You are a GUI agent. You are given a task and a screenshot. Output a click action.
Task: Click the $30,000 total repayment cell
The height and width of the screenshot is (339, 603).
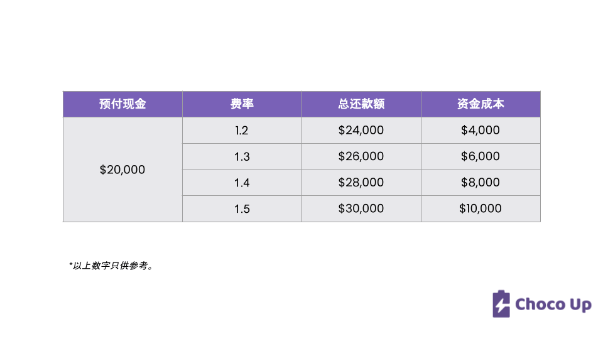tap(361, 208)
